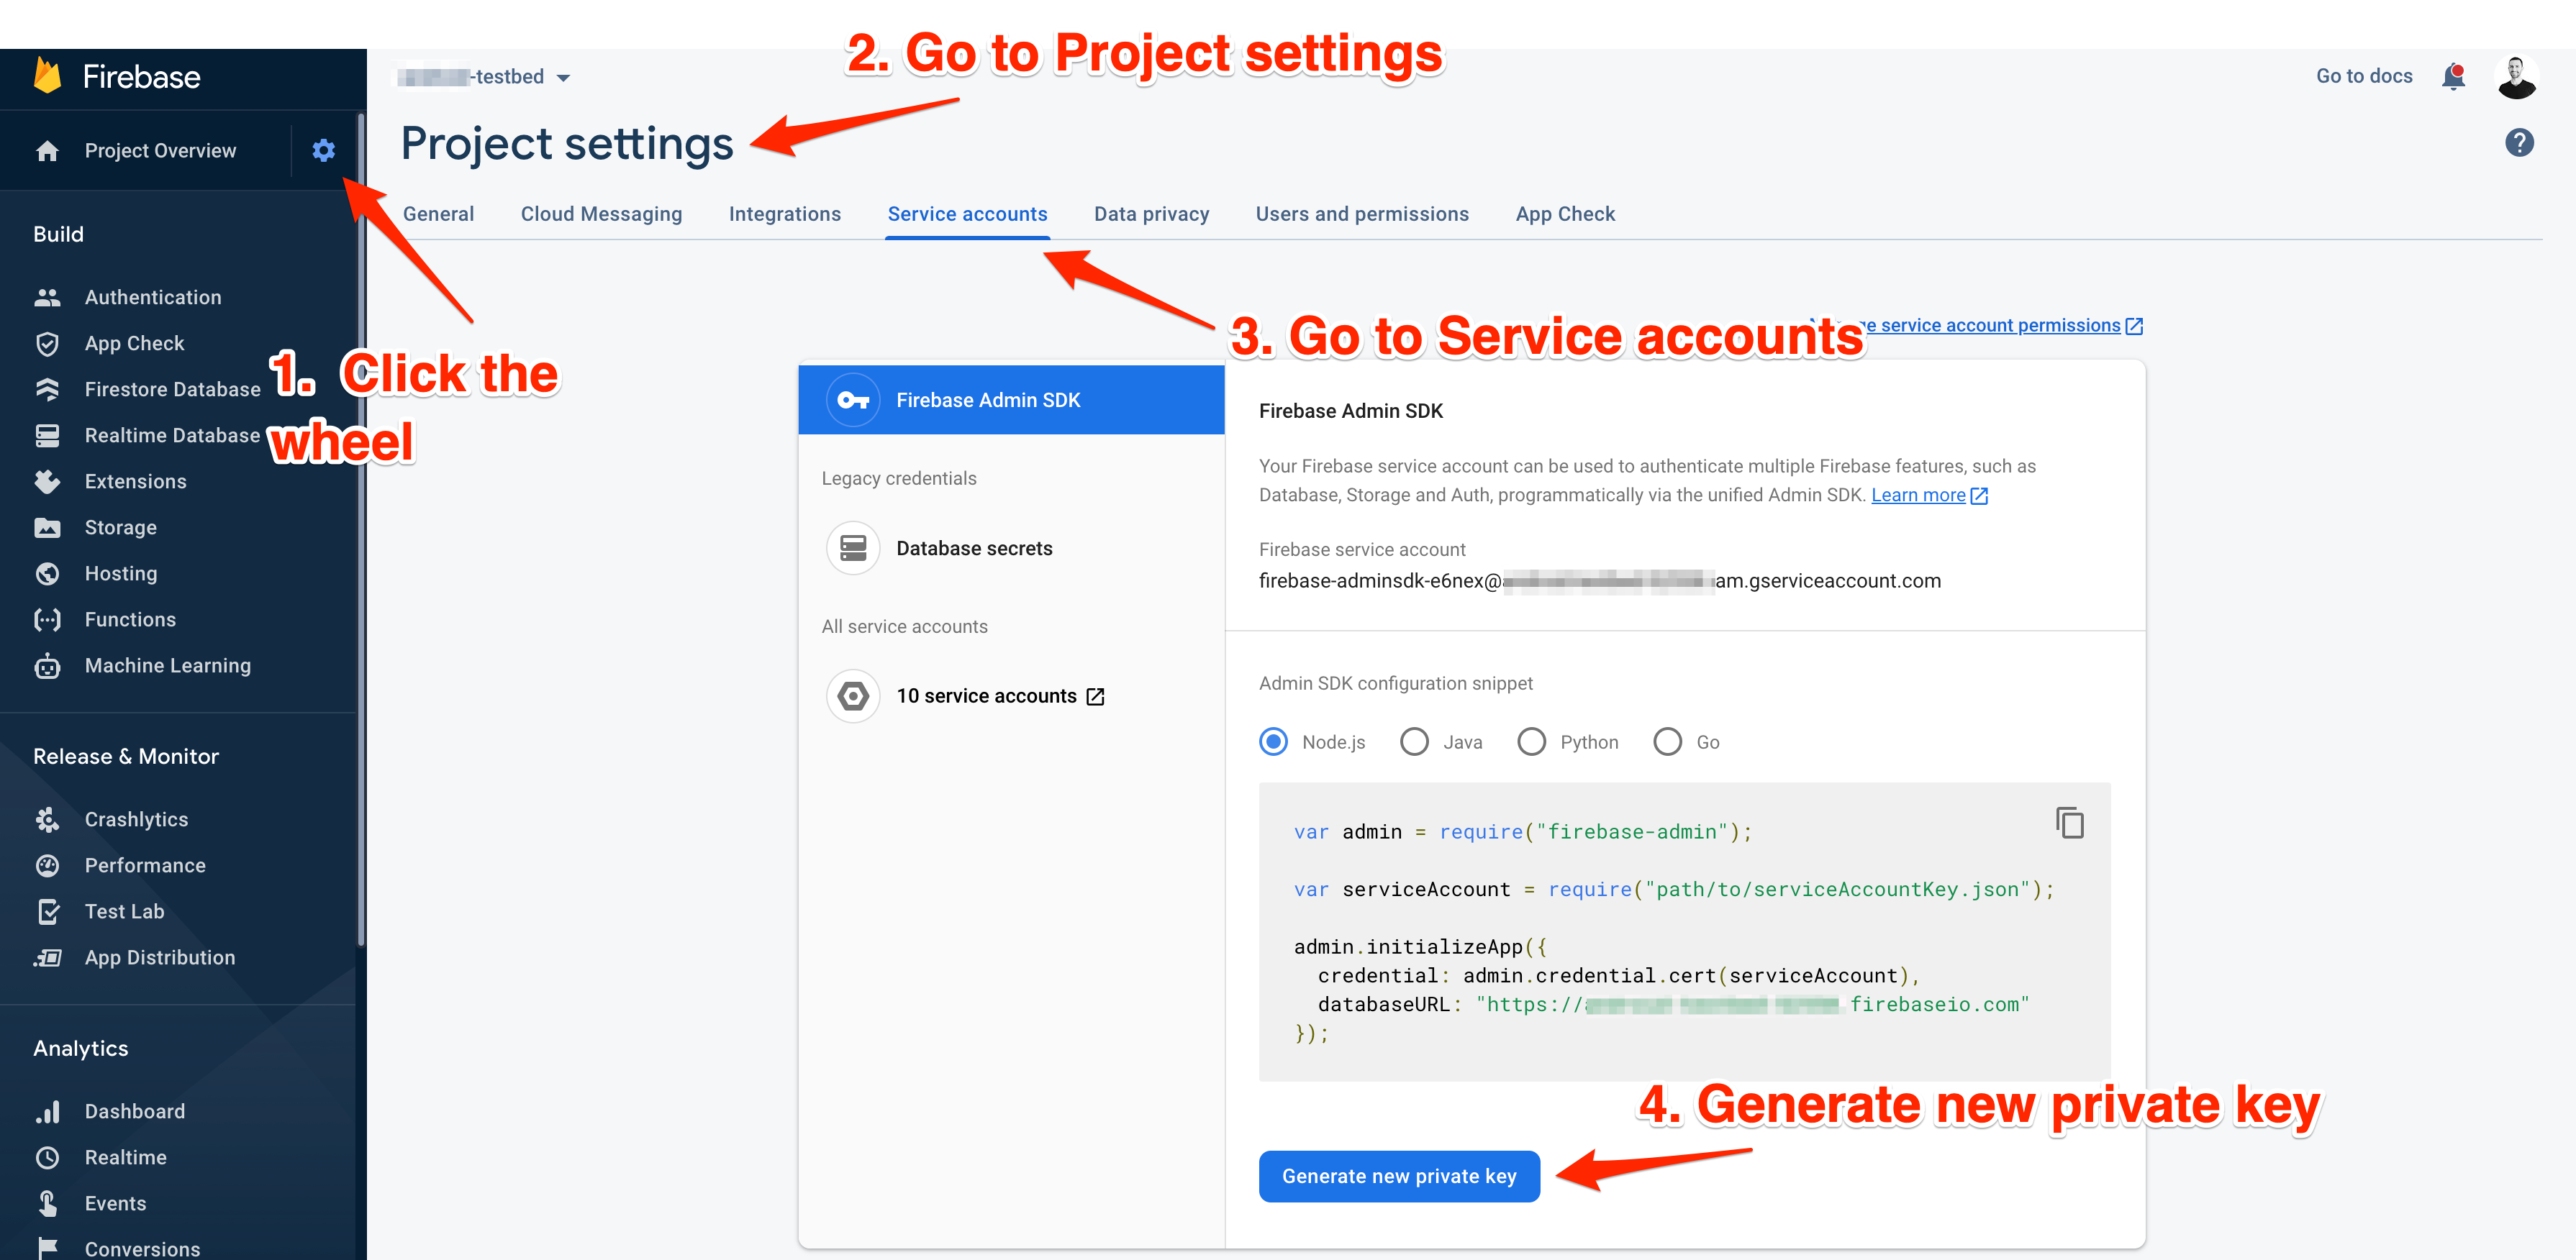Open the notifications bell

pos(2452,77)
